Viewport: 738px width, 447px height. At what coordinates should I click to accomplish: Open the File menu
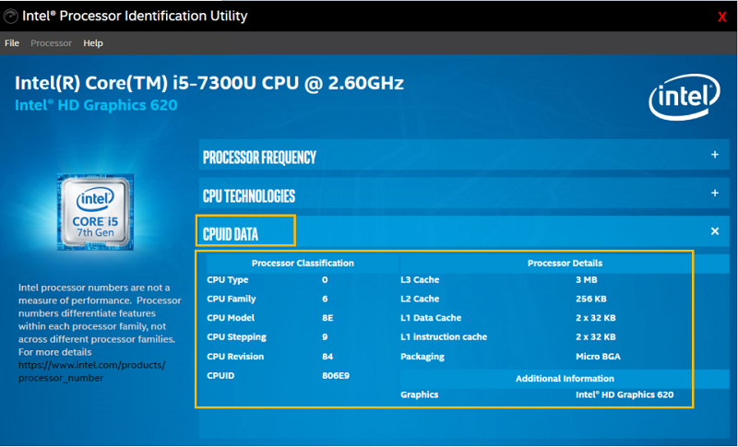coord(12,43)
